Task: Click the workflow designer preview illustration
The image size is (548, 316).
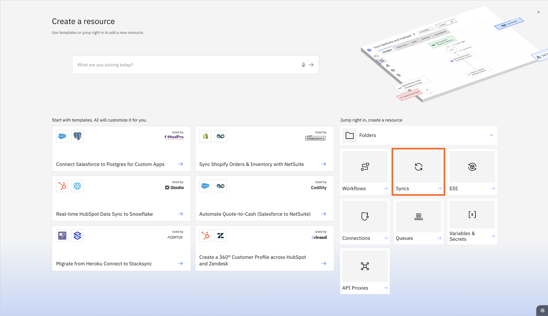Action: (445, 57)
